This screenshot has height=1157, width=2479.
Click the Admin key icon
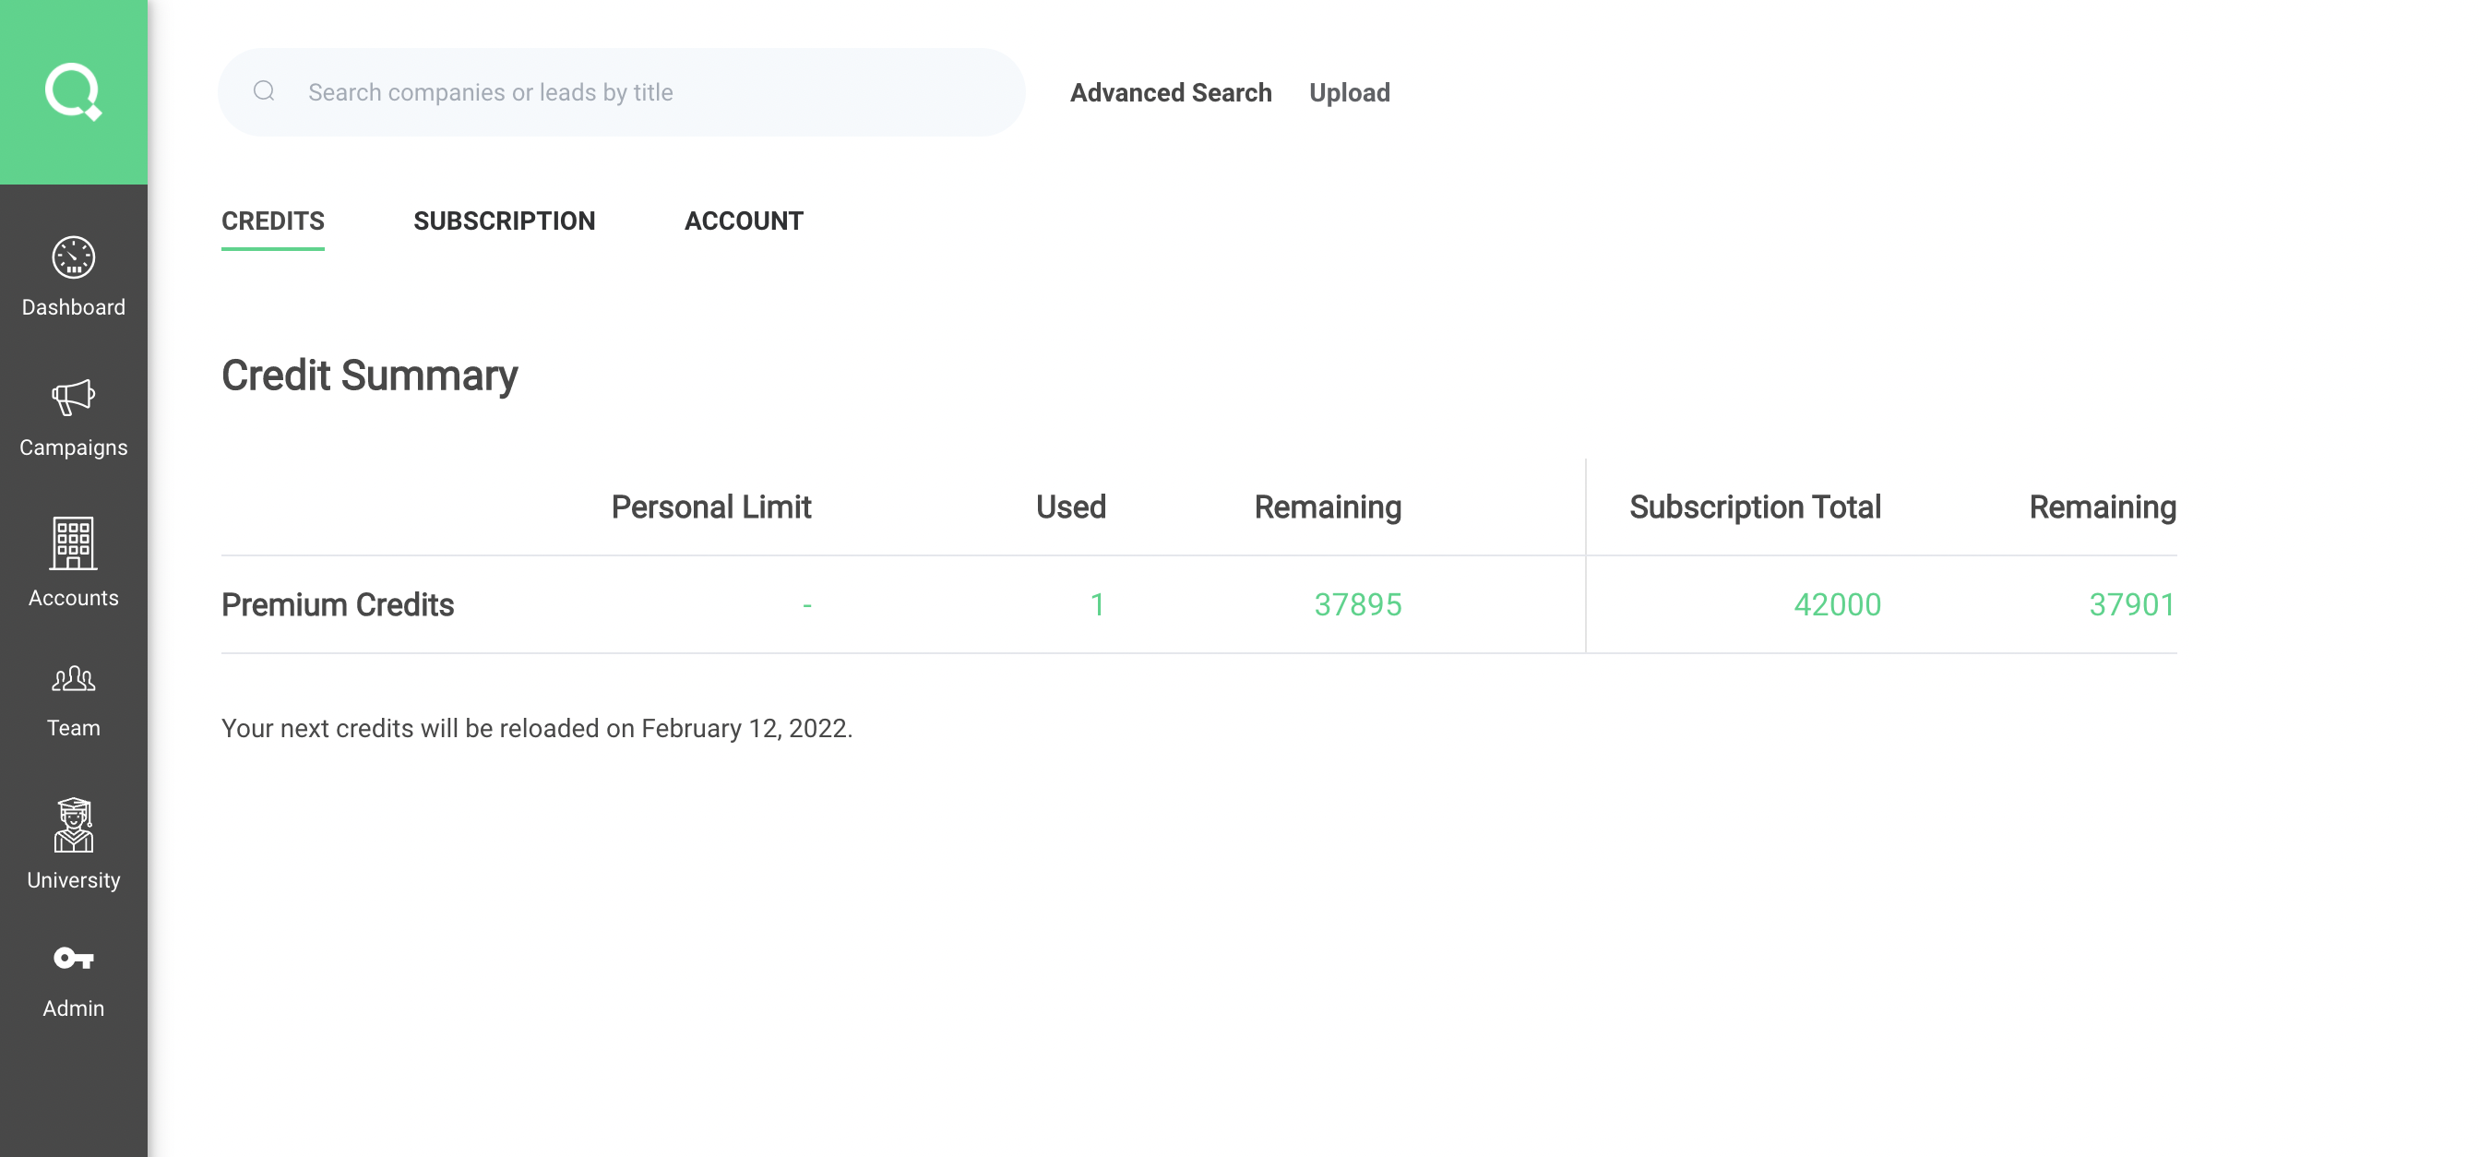(73, 958)
